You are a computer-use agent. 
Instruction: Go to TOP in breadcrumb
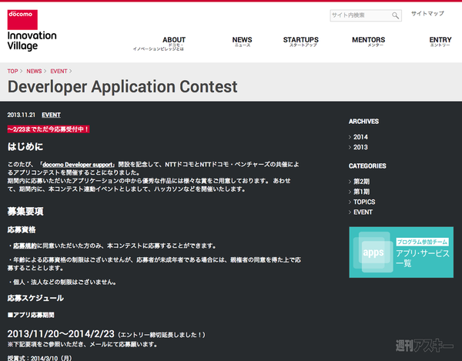12,72
